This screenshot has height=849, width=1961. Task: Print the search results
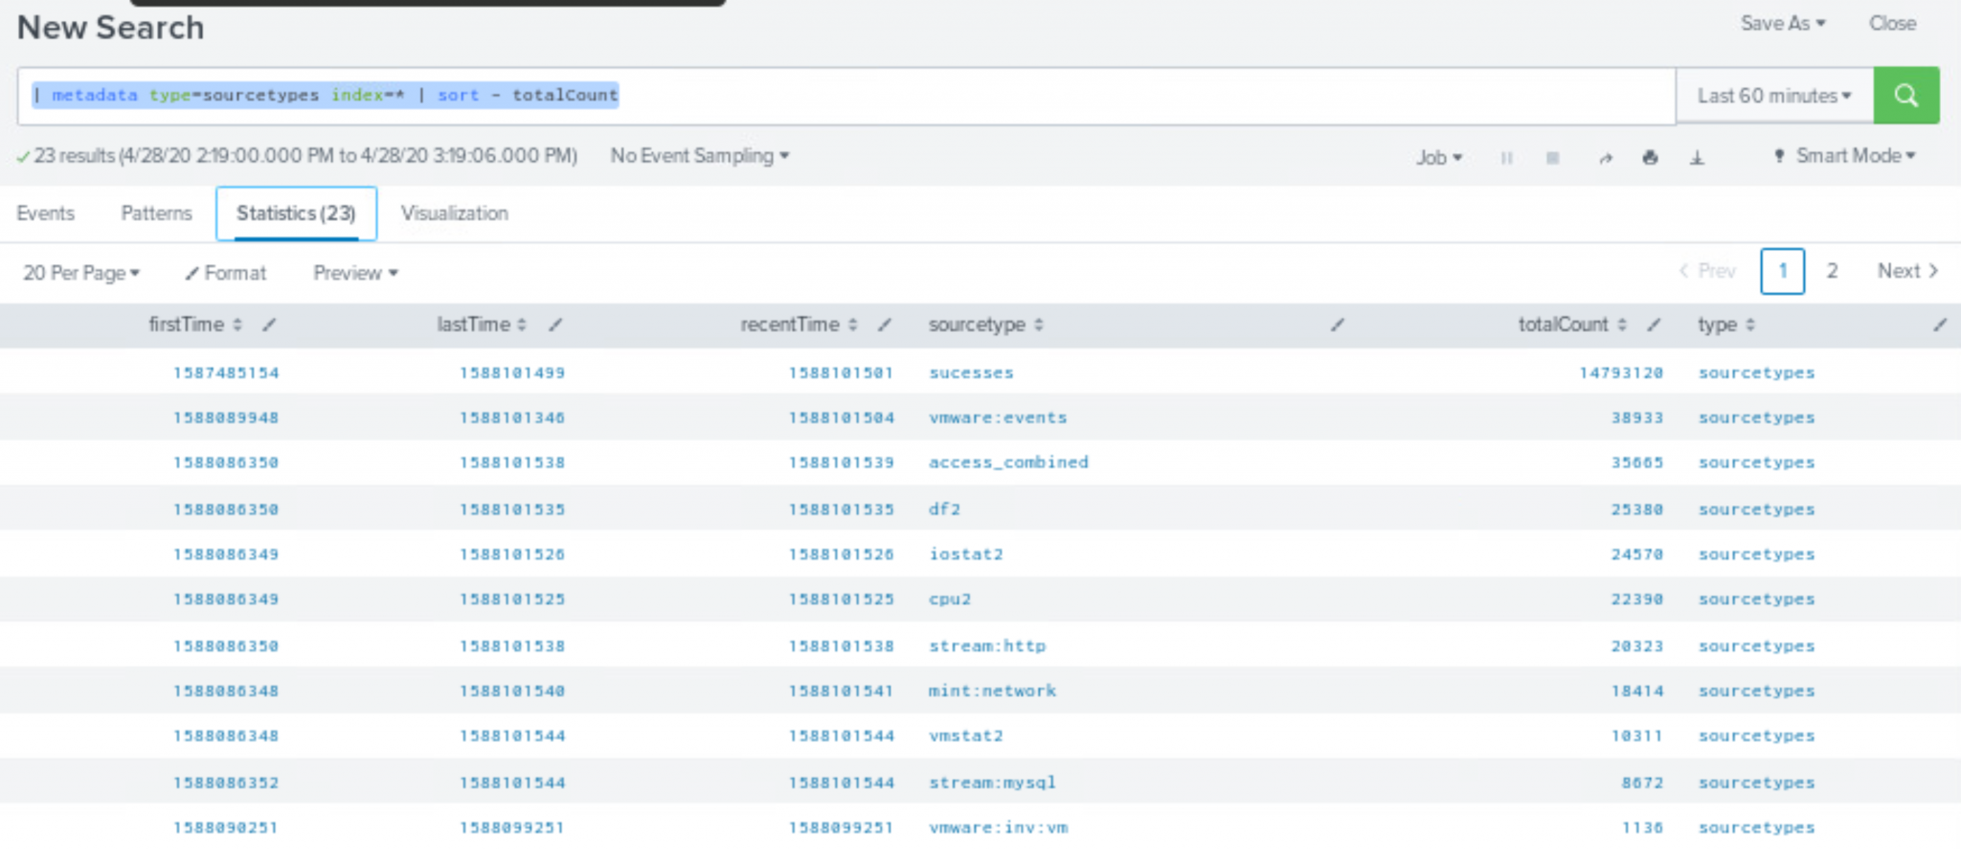click(x=1650, y=158)
